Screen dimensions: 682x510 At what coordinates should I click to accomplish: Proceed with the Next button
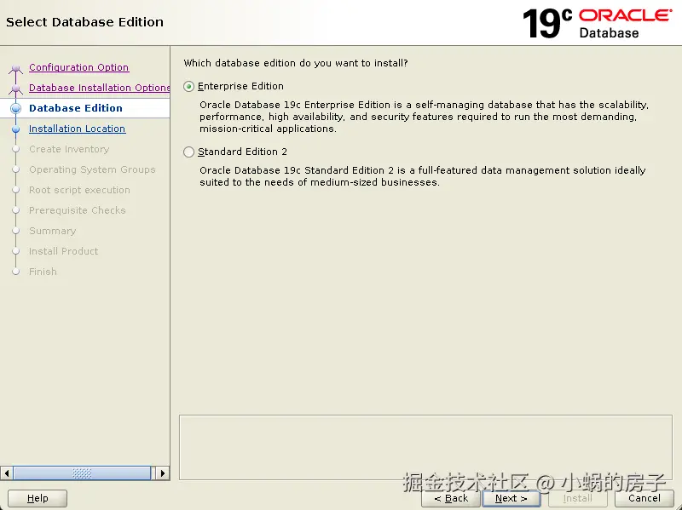(x=511, y=498)
